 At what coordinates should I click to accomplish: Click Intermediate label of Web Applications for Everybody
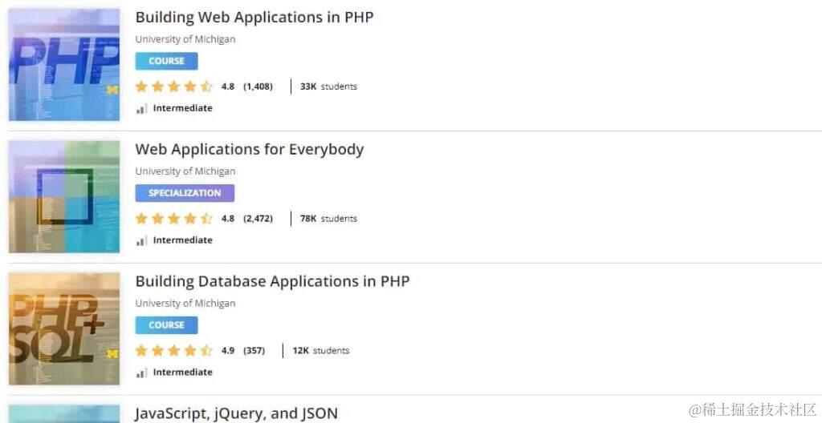pyautogui.click(x=182, y=240)
